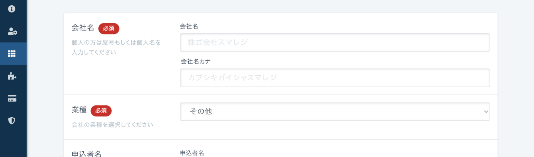The width and height of the screenshot is (534, 157).
Task: Click the hint 会社の業種を選択してください
Action: point(112,125)
